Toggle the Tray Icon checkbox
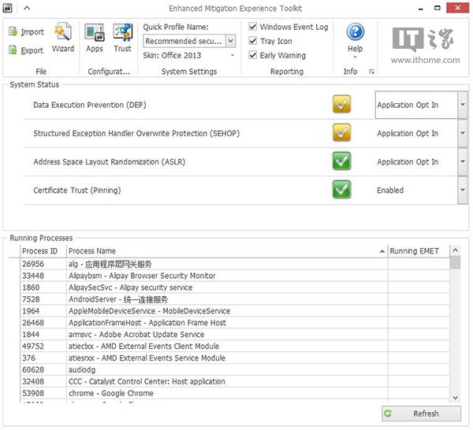 (x=253, y=41)
